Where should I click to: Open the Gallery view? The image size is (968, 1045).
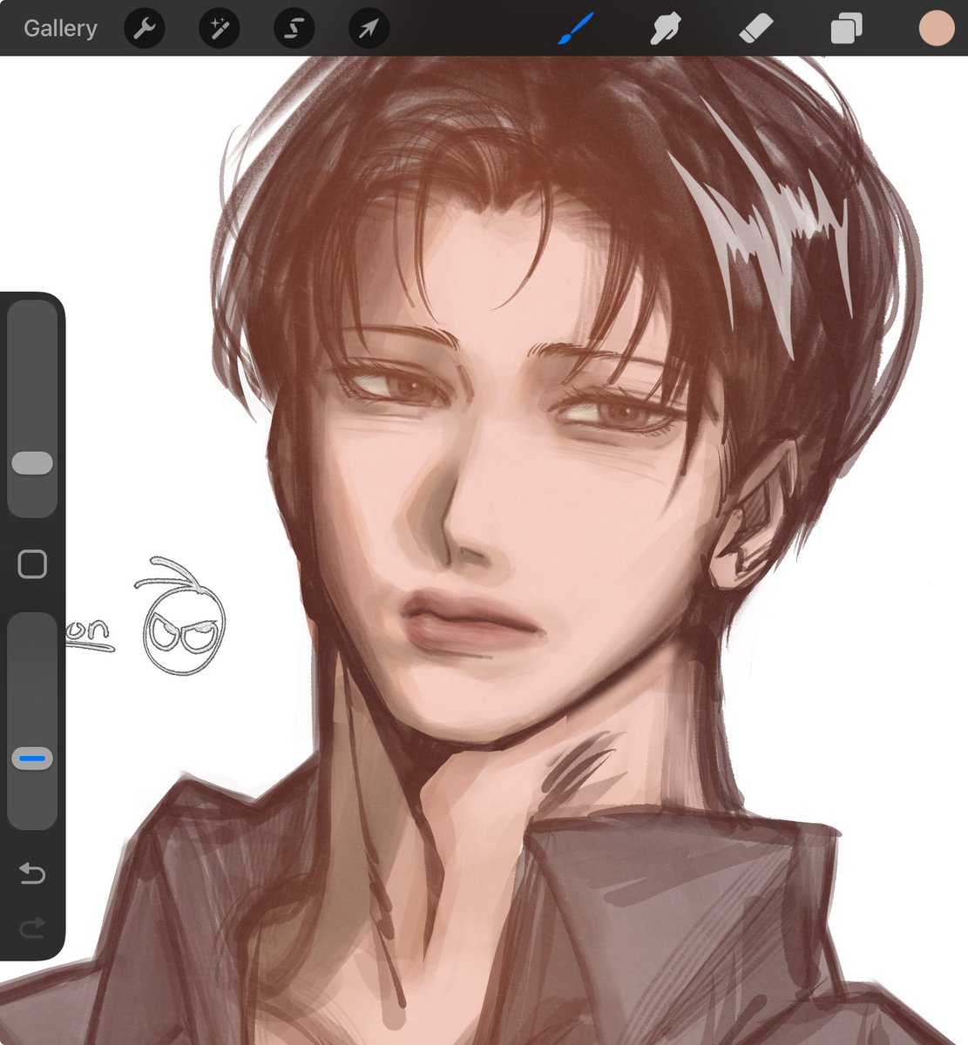[60, 29]
